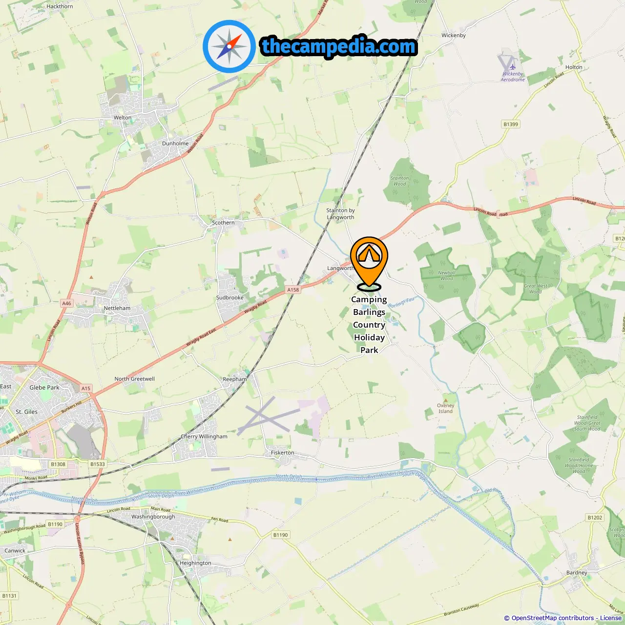Click the Oxeney Island peak marker
The height and width of the screenshot is (625, 625).
click(x=446, y=399)
